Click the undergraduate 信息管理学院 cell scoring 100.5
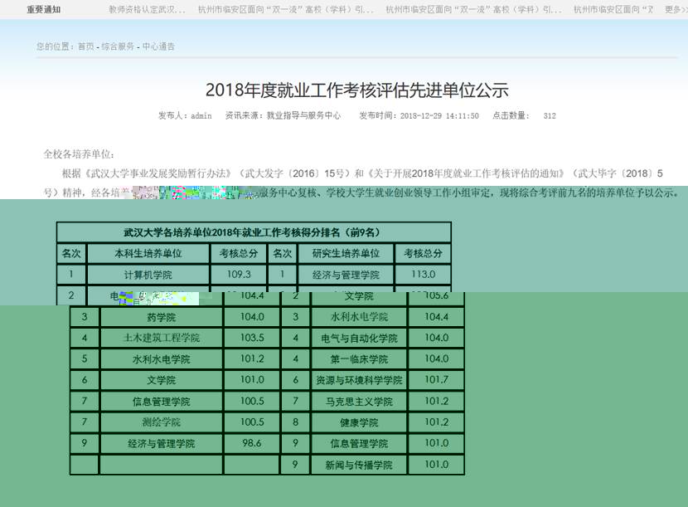This screenshot has height=507, width=688. [162, 402]
